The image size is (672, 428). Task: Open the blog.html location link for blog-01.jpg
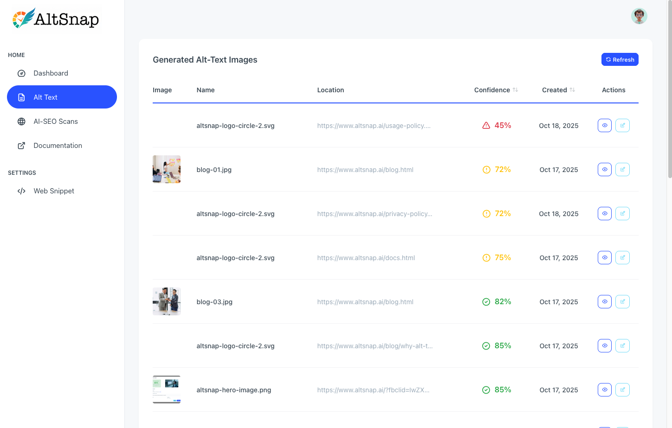point(365,169)
